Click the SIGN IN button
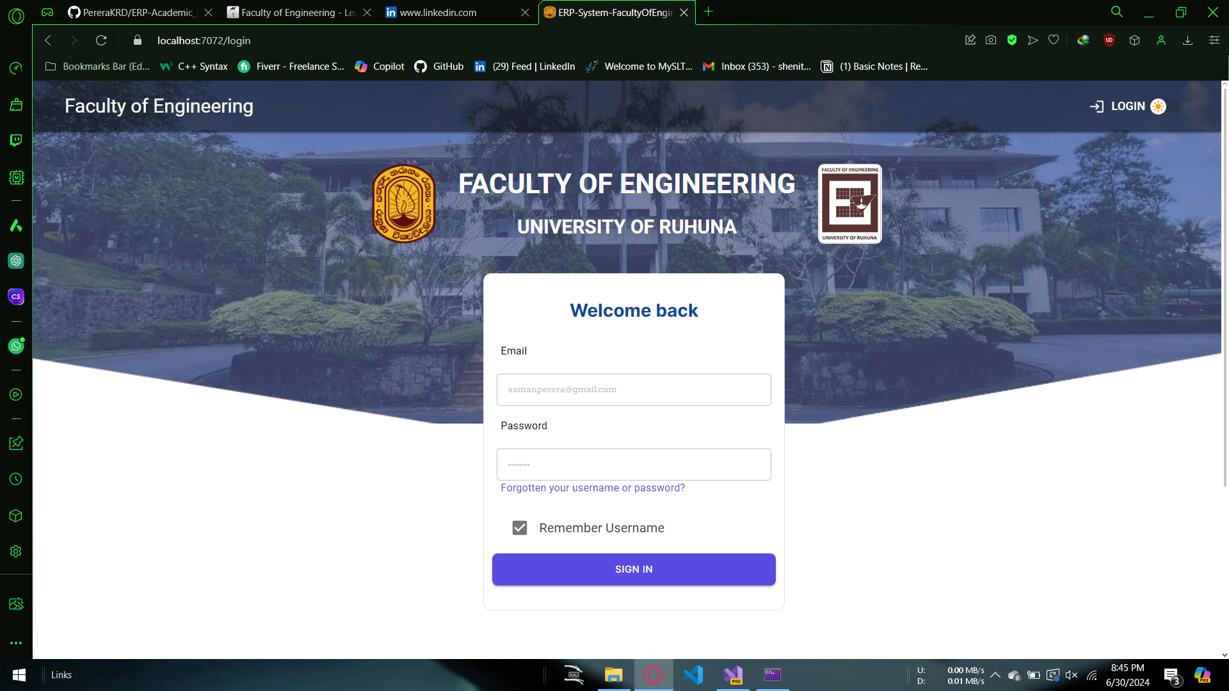Screen dimensions: 1229x691 click(634, 569)
